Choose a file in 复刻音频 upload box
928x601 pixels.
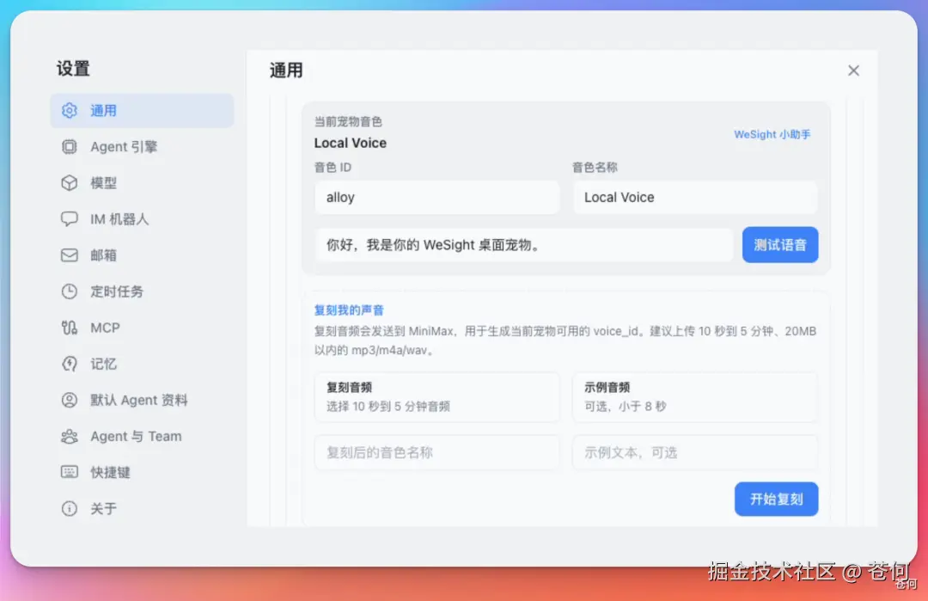point(437,396)
